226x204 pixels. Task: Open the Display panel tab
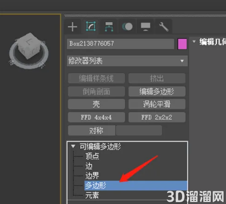pyautogui.click(x=146, y=26)
